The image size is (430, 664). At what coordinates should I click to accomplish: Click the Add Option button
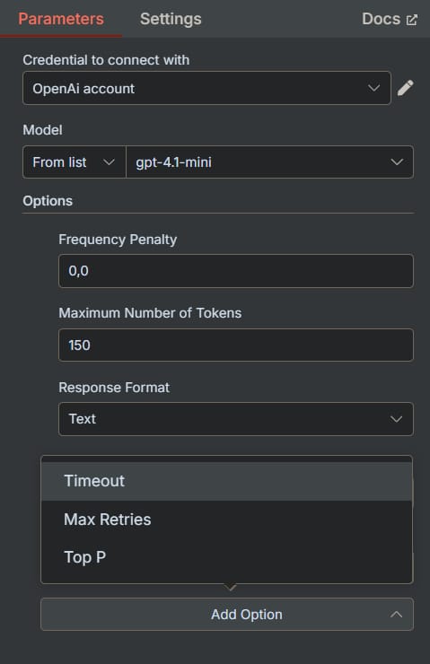(227, 615)
